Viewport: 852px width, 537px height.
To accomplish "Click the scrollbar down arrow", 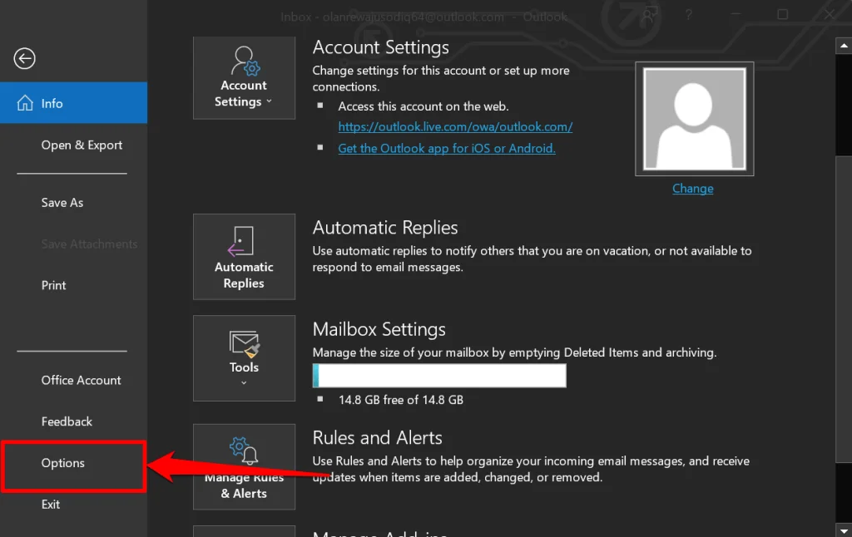I will coord(844,530).
